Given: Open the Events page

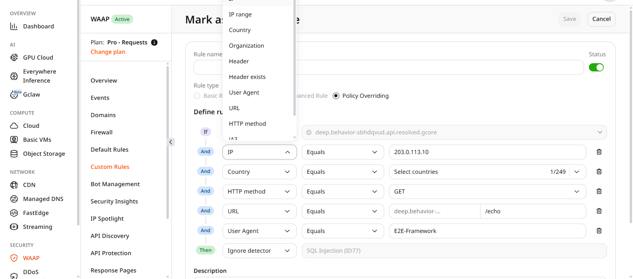Looking at the screenshot, I should tap(100, 98).
